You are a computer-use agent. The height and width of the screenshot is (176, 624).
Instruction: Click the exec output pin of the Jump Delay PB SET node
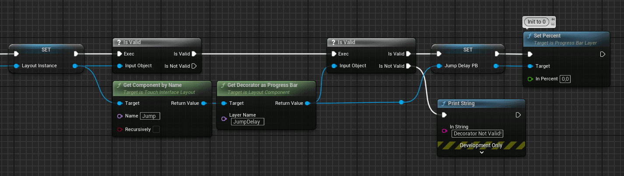click(x=497, y=54)
